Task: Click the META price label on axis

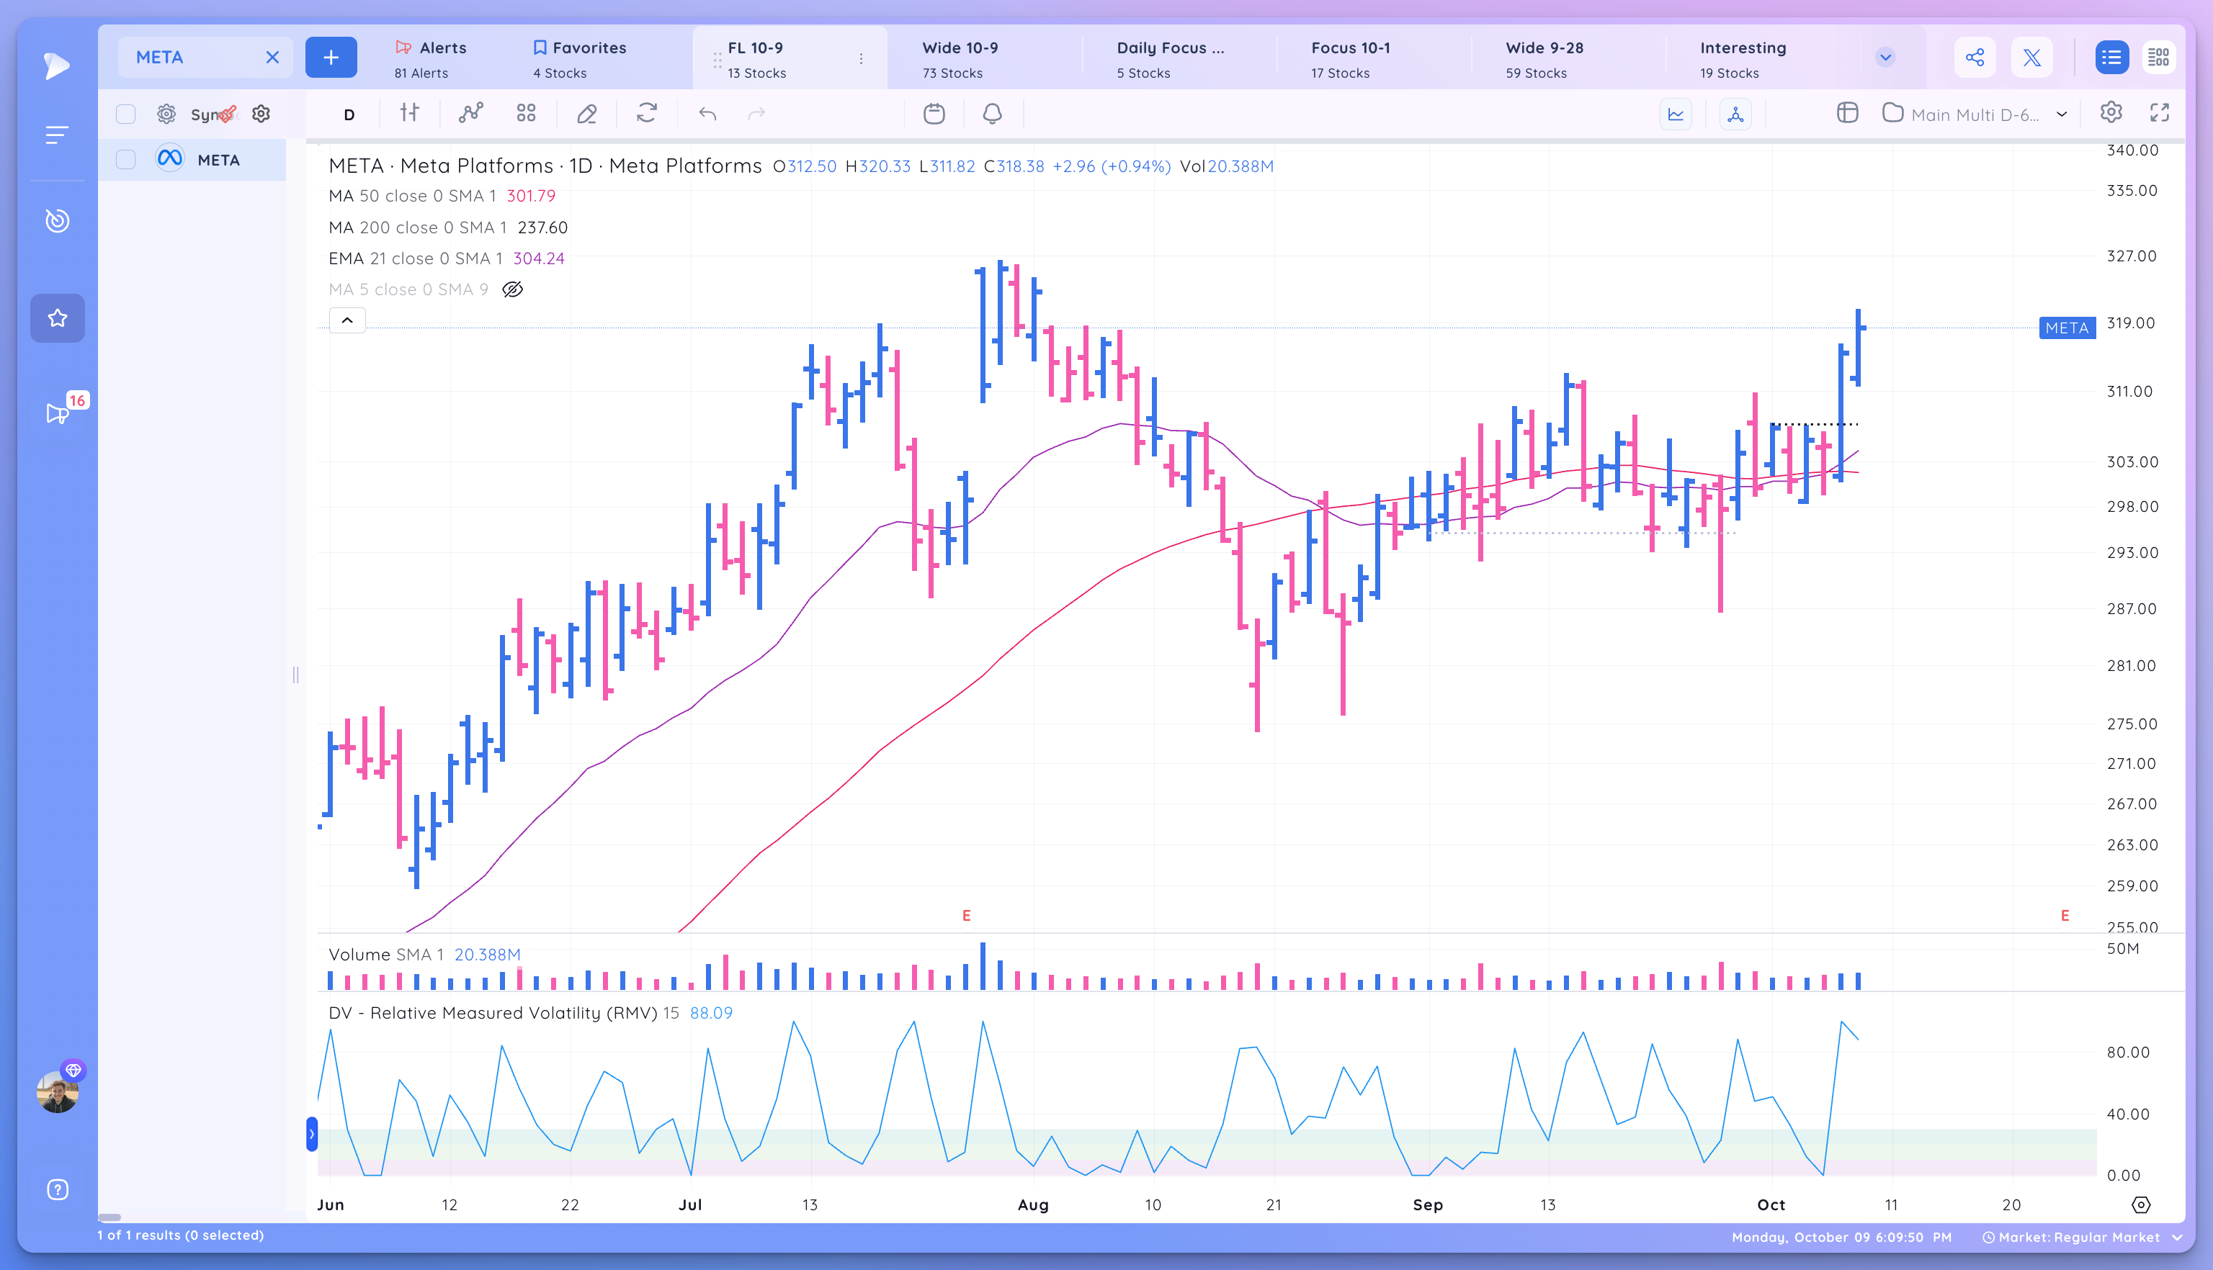Action: [2067, 328]
